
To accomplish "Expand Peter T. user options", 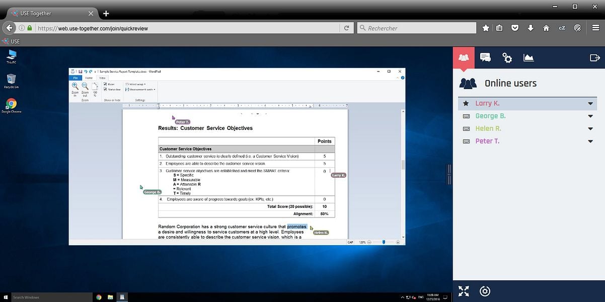I will (590, 141).
